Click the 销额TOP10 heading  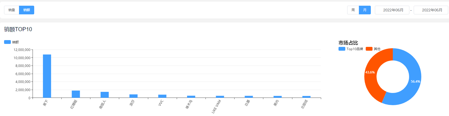tap(18, 29)
